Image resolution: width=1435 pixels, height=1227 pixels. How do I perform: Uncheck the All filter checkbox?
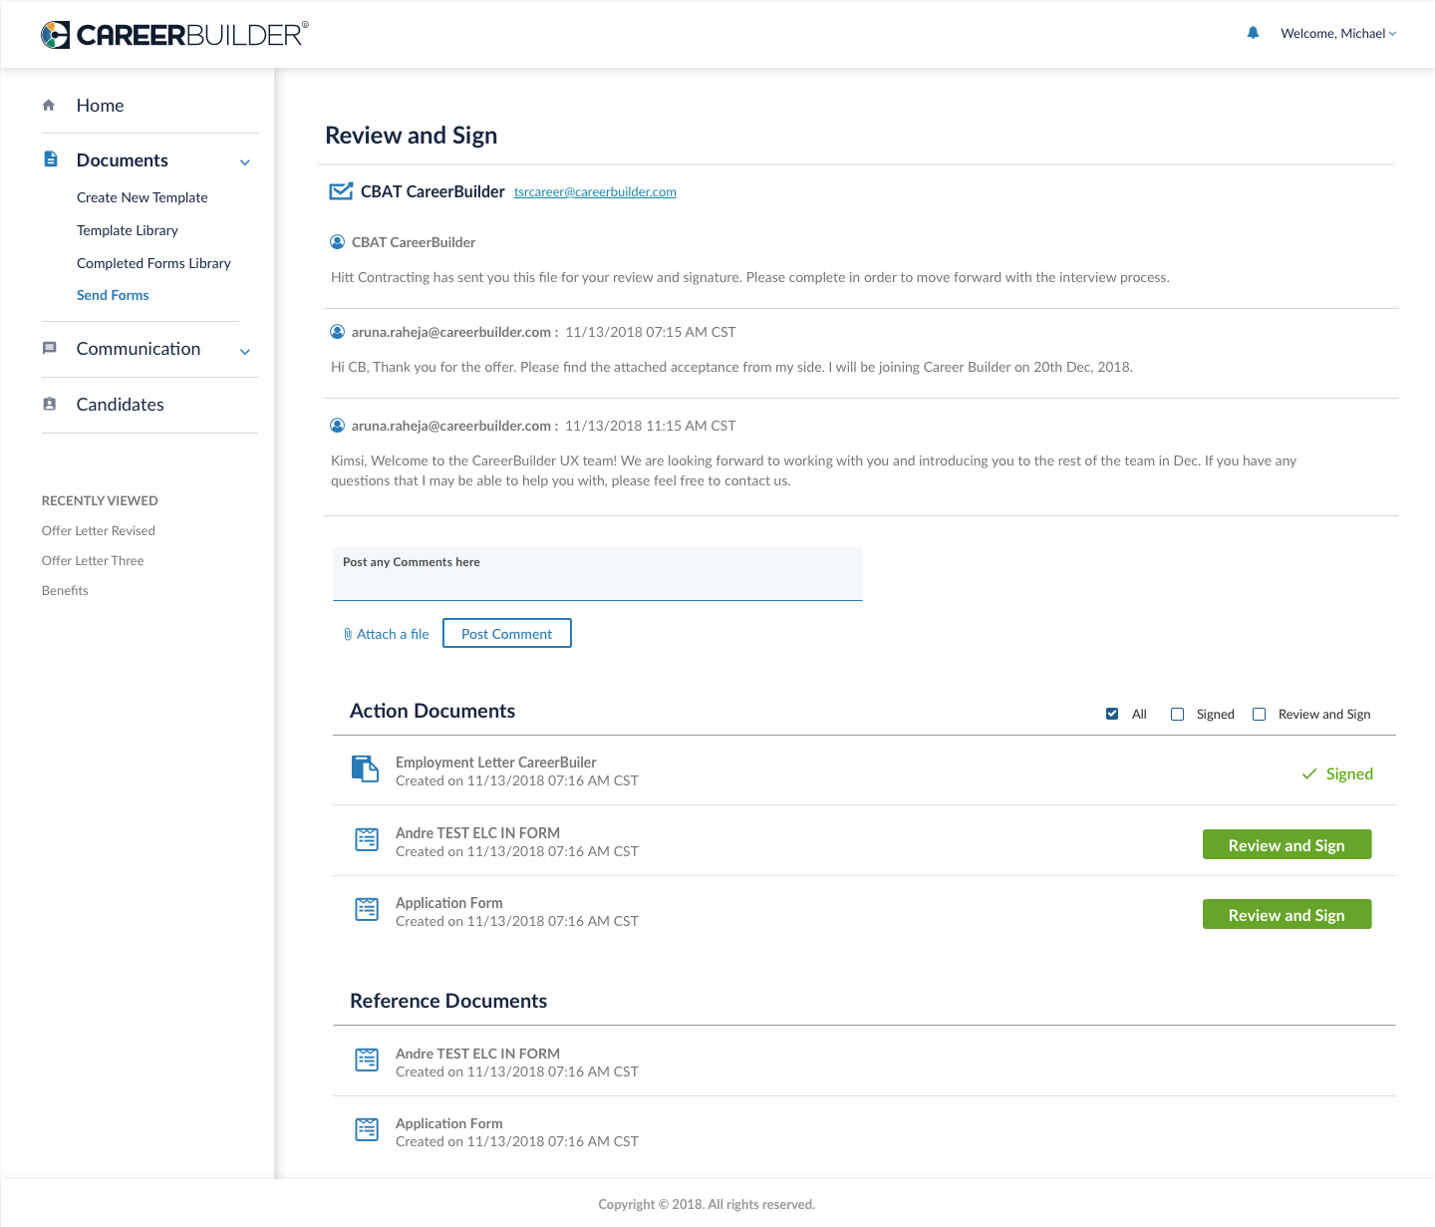tap(1112, 714)
